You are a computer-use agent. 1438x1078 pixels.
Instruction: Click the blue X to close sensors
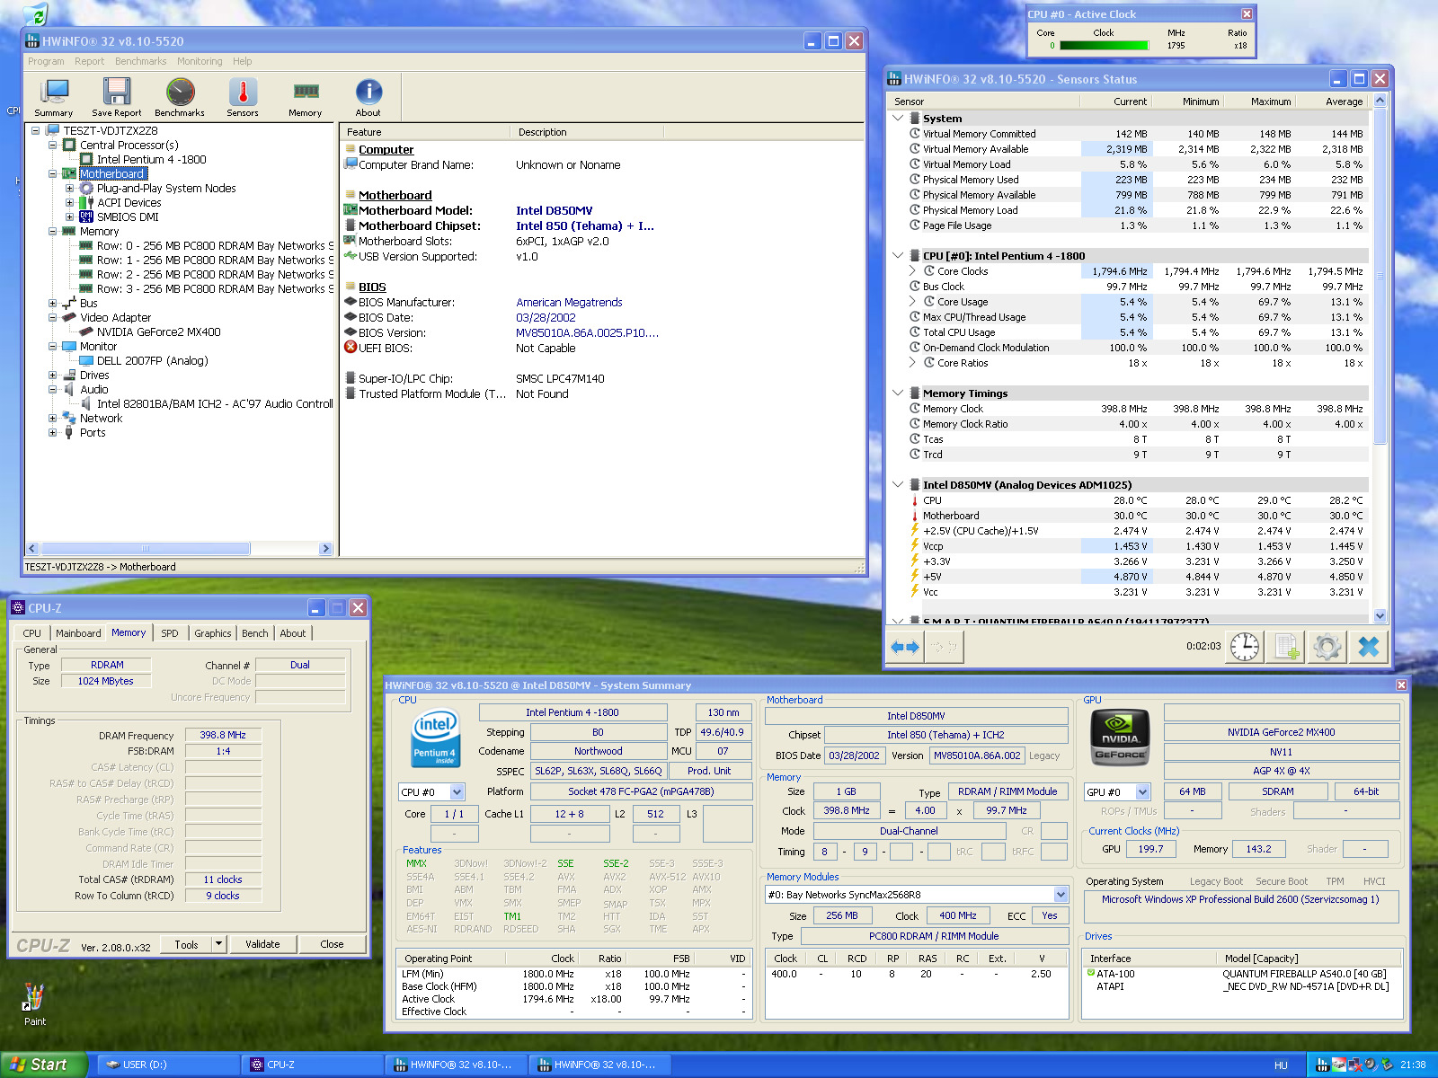click(1368, 647)
